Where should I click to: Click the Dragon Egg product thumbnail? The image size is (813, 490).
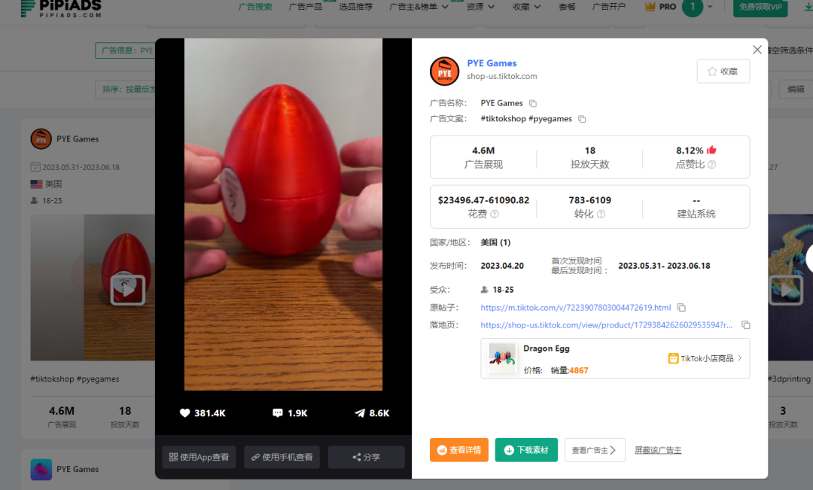click(x=501, y=358)
